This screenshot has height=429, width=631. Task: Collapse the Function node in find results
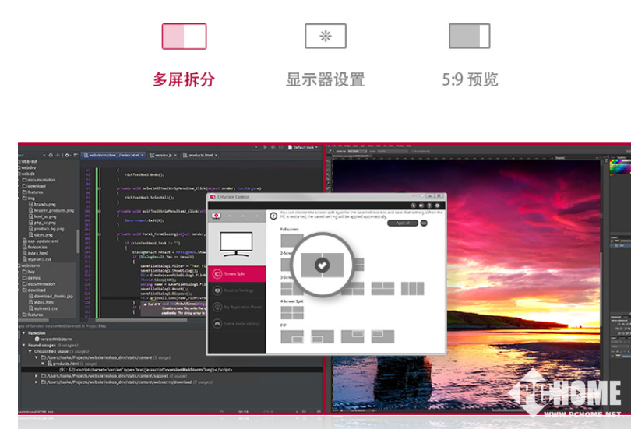[x=23, y=333]
